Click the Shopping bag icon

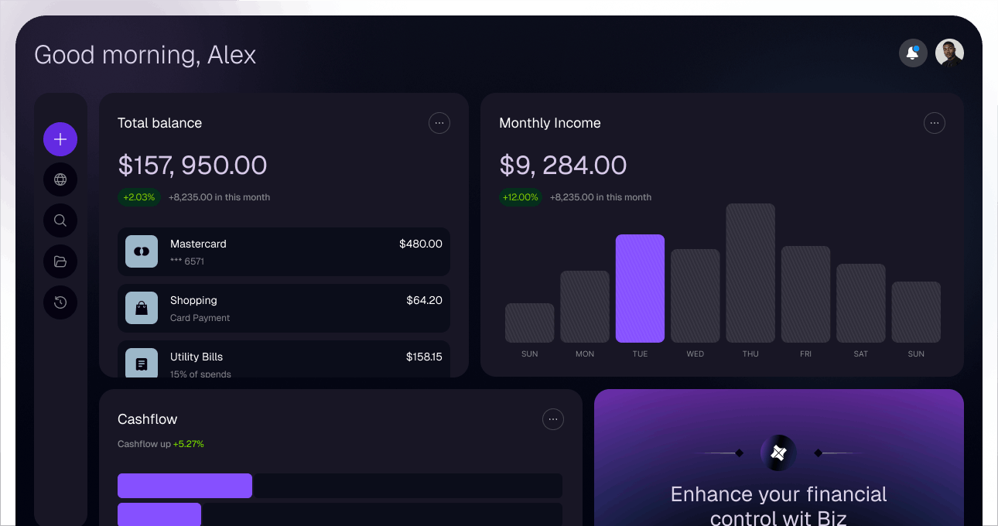pos(142,308)
